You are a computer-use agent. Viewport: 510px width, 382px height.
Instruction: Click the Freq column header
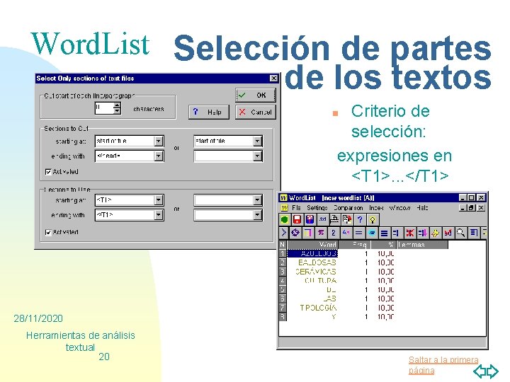354,245
